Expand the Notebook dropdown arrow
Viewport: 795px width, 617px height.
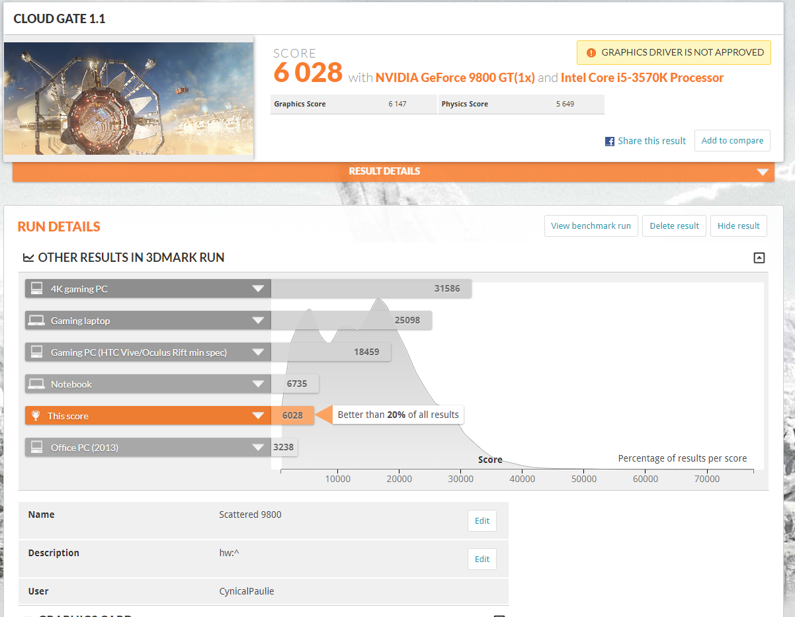pyautogui.click(x=258, y=384)
